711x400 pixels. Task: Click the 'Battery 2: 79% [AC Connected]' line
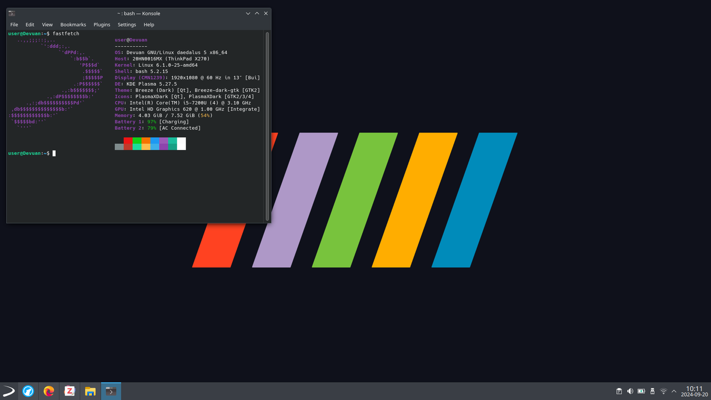point(158,128)
